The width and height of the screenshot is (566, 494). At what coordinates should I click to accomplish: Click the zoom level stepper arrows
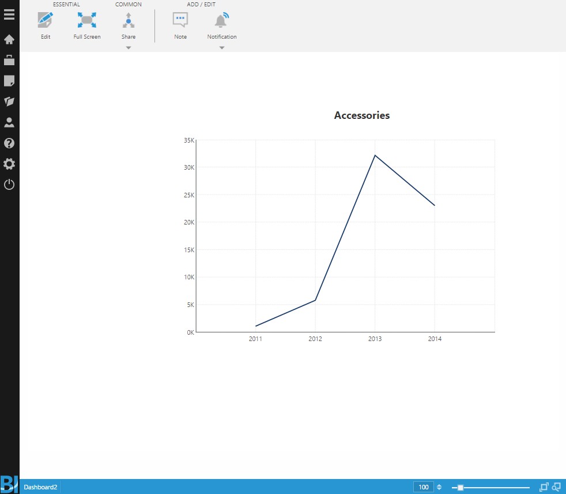pyautogui.click(x=439, y=487)
